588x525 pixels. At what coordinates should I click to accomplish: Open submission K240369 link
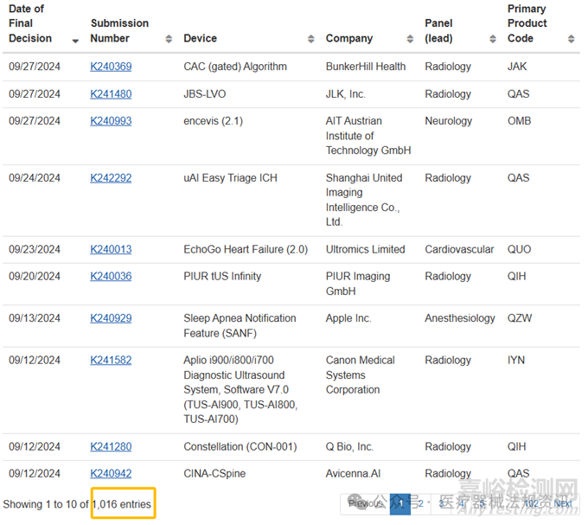click(111, 67)
